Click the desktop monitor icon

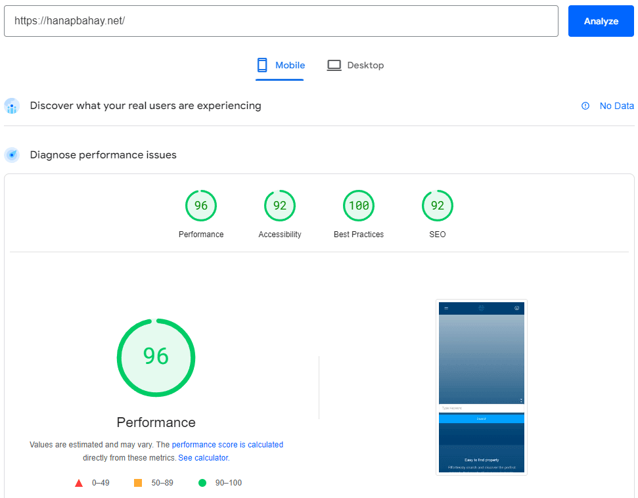334,65
